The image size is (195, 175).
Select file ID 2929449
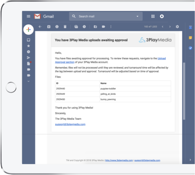(60, 94)
